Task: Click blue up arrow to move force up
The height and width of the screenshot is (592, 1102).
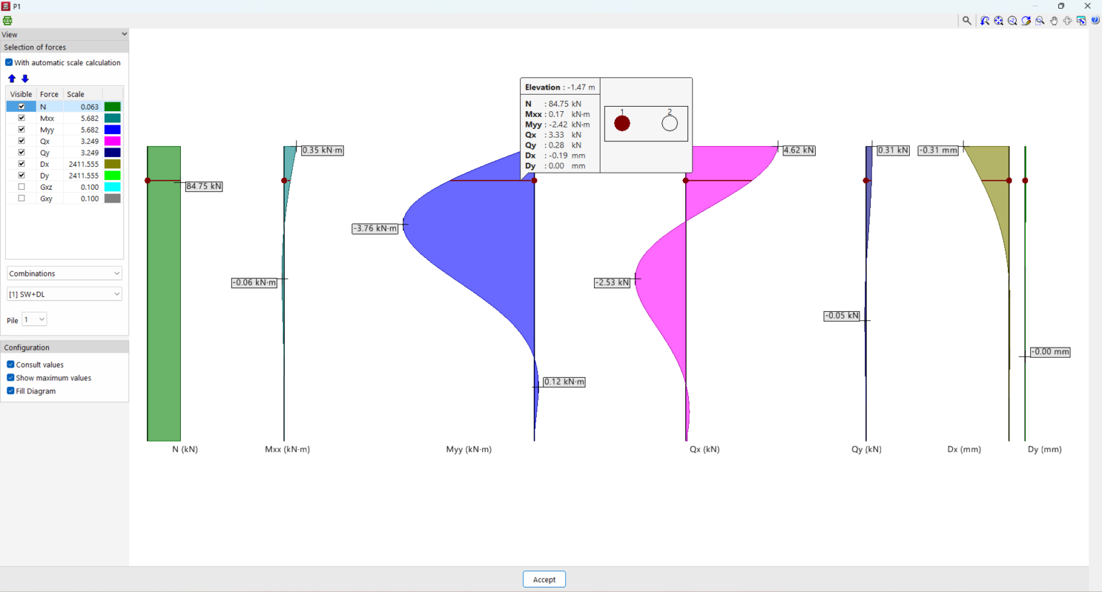Action: point(11,78)
